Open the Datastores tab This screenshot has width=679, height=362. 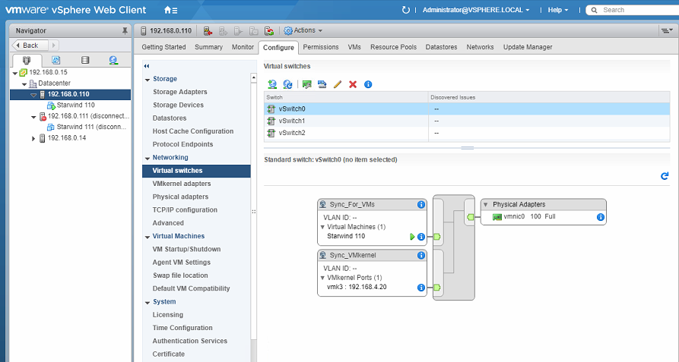[x=441, y=47]
